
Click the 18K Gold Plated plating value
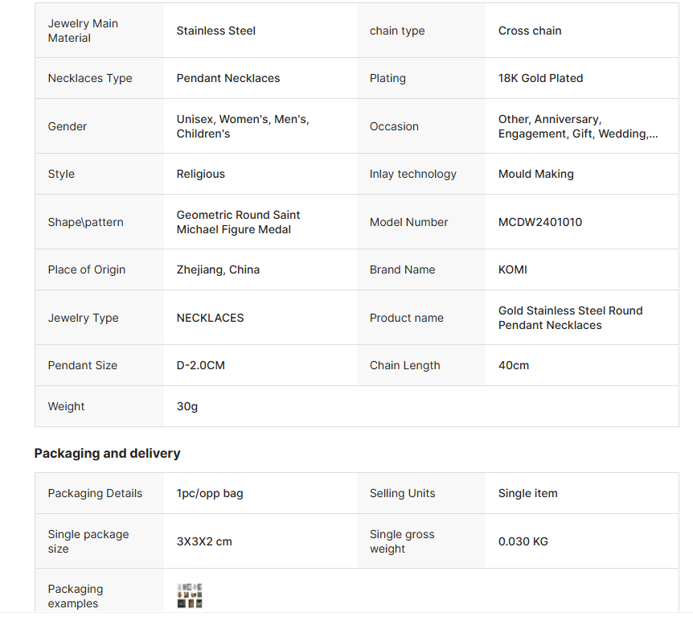pos(540,78)
